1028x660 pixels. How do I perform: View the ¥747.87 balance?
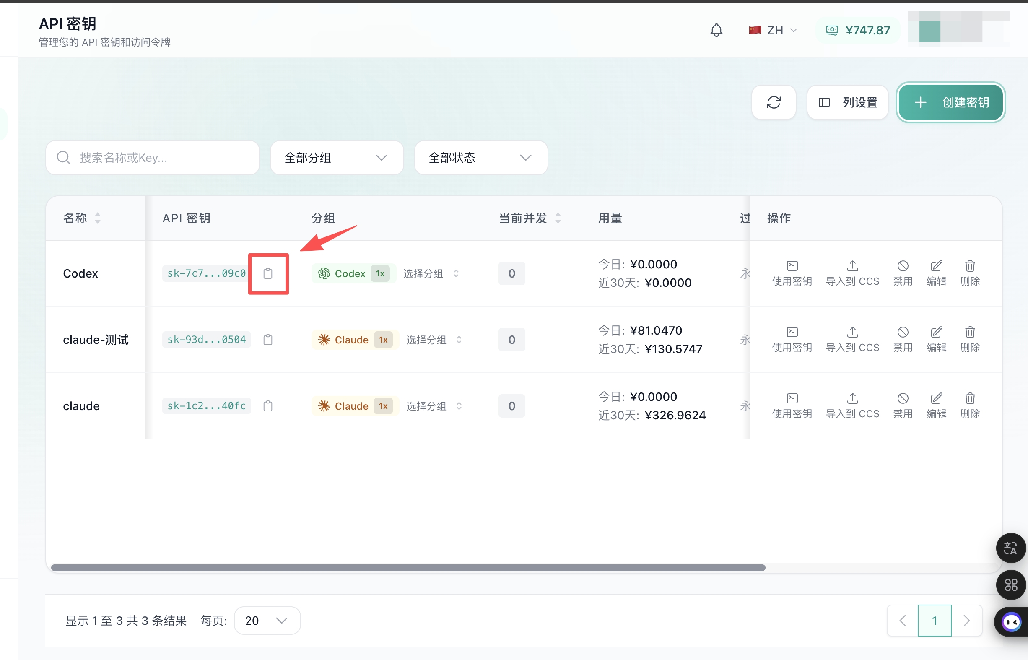pyautogui.click(x=857, y=31)
